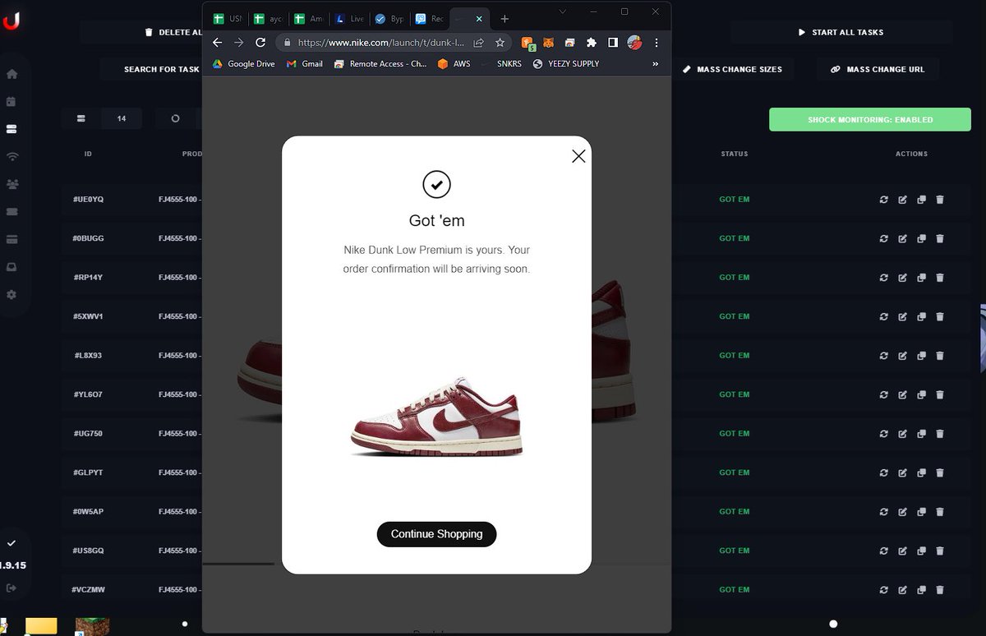986x636 pixels.
Task: Open Chrome three-dot menu
Action: [656, 43]
